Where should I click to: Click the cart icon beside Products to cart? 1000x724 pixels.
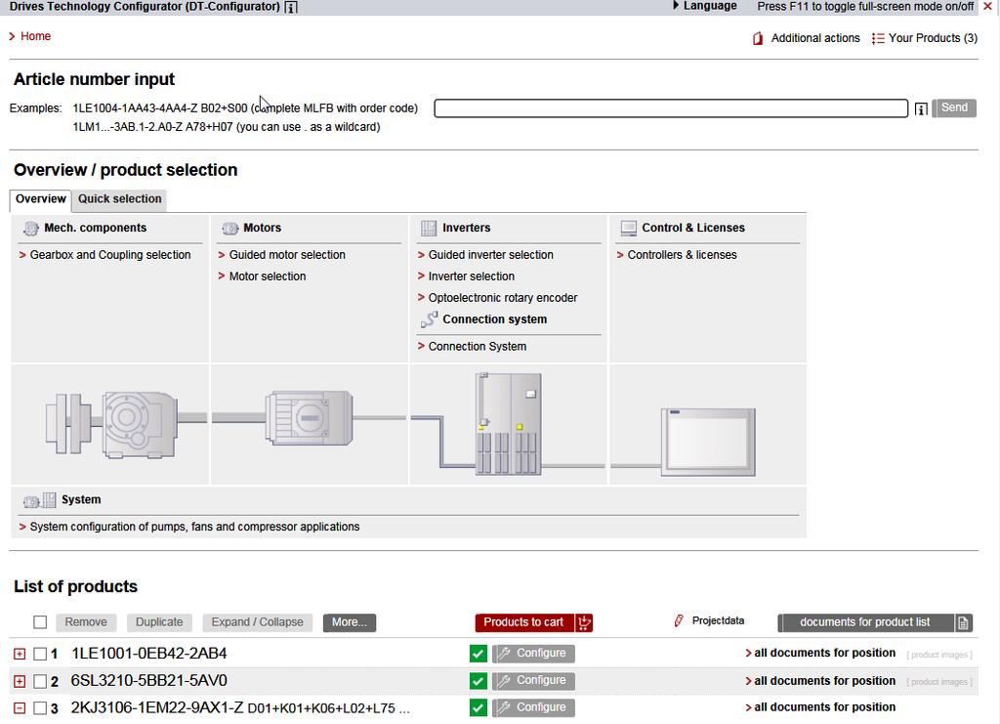pyautogui.click(x=584, y=622)
